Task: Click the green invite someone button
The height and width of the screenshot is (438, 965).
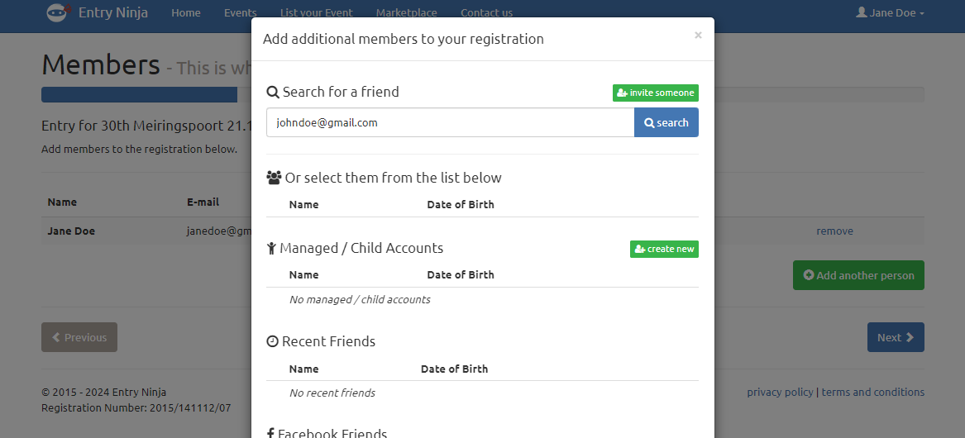Action: [656, 93]
